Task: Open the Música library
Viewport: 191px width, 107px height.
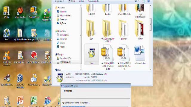Action: pyautogui.click(x=61, y=43)
